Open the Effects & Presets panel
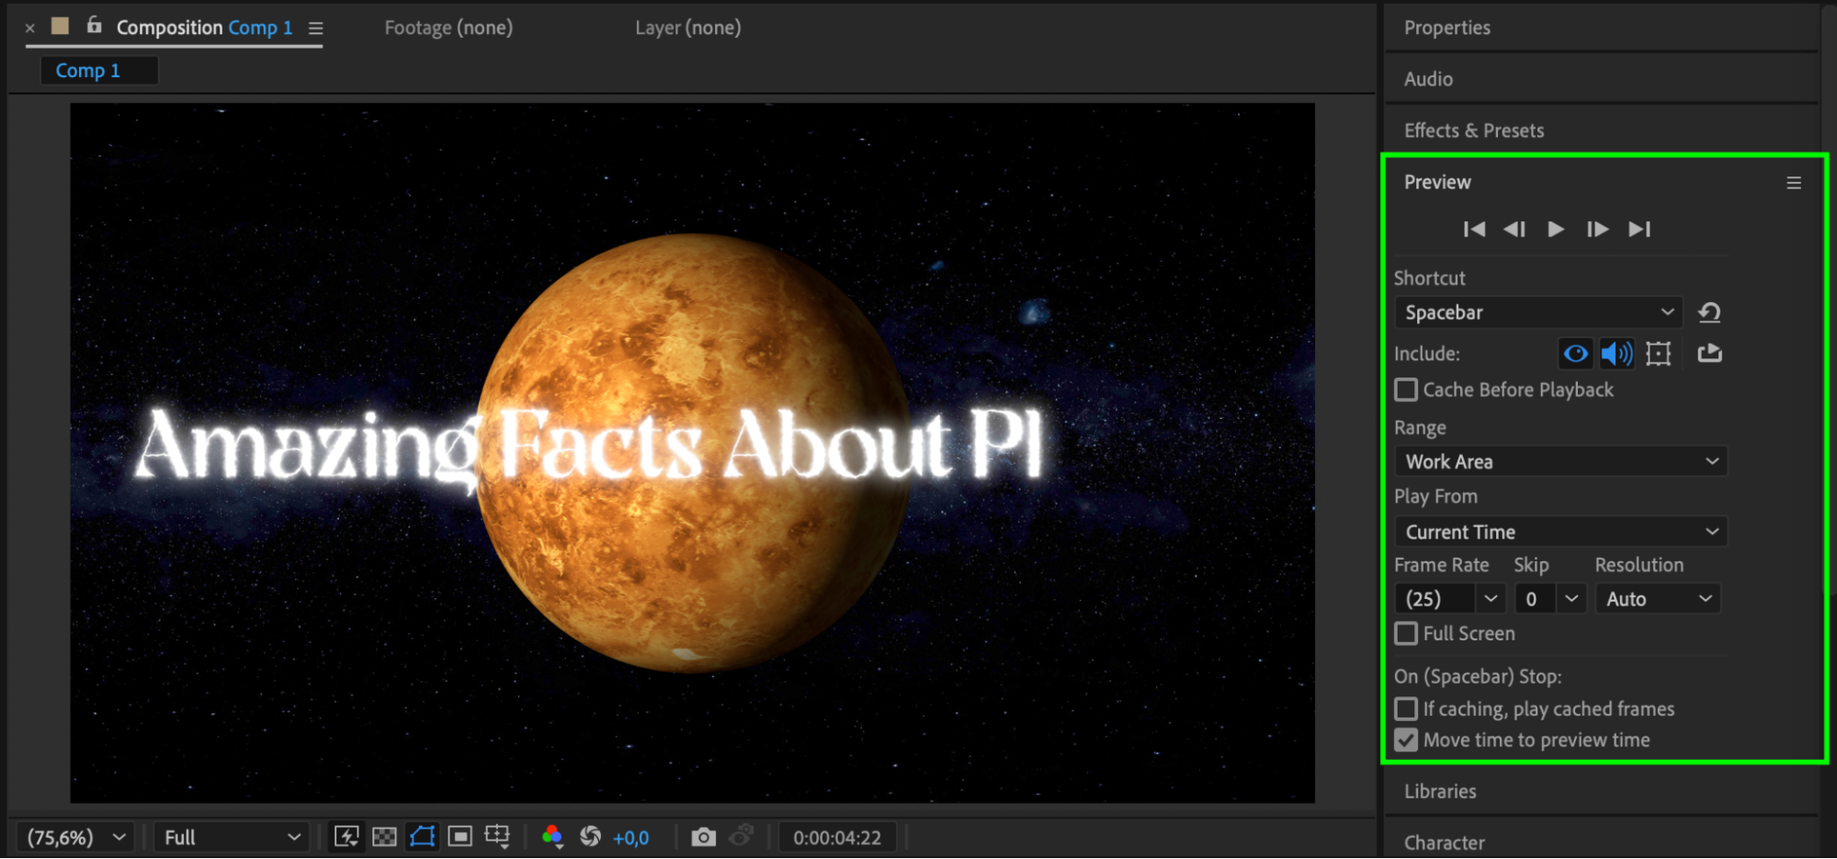The image size is (1837, 859). tap(1473, 130)
